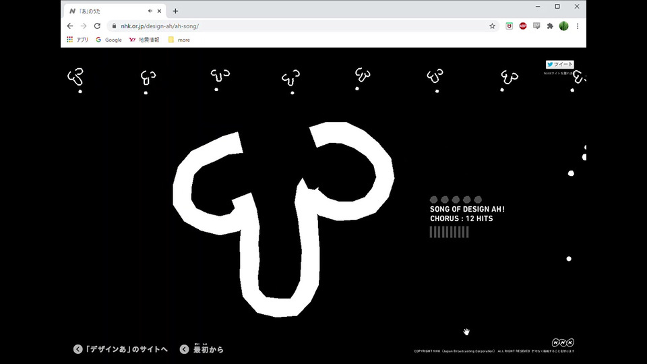647x364 pixels.
Task: View site info via padlock icon
Action: 114,26
